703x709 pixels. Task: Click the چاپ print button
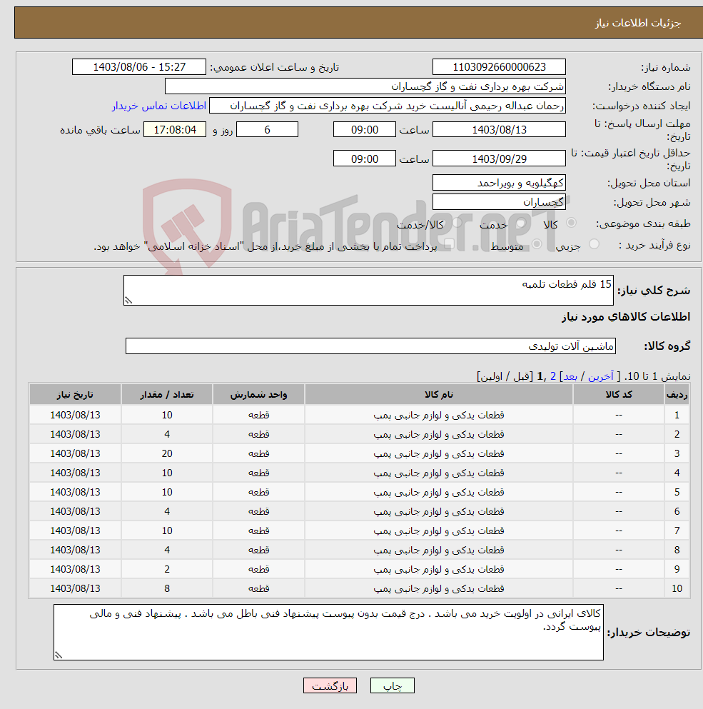pos(393,685)
